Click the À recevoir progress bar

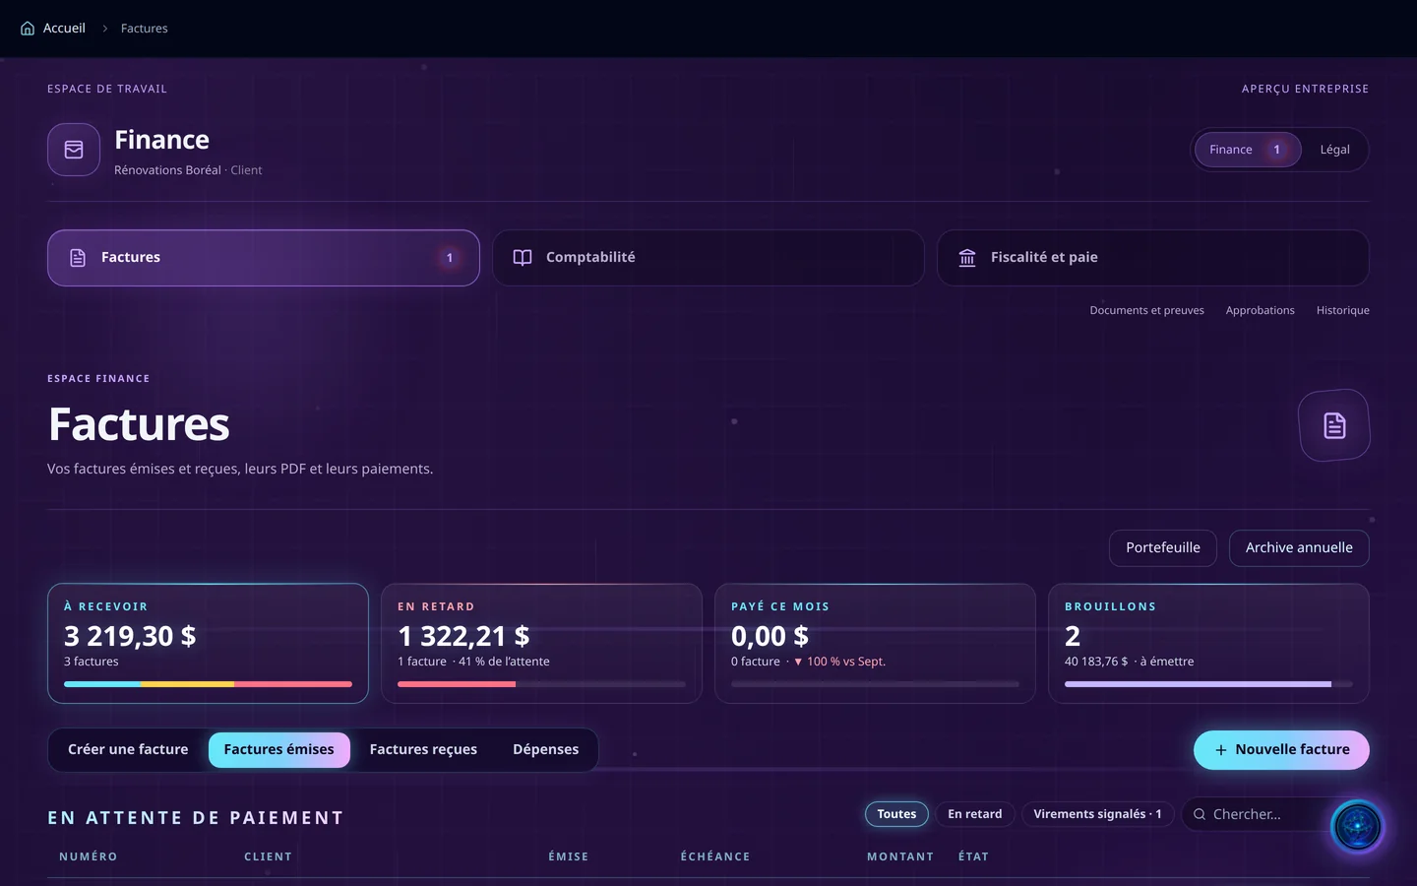click(x=208, y=684)
